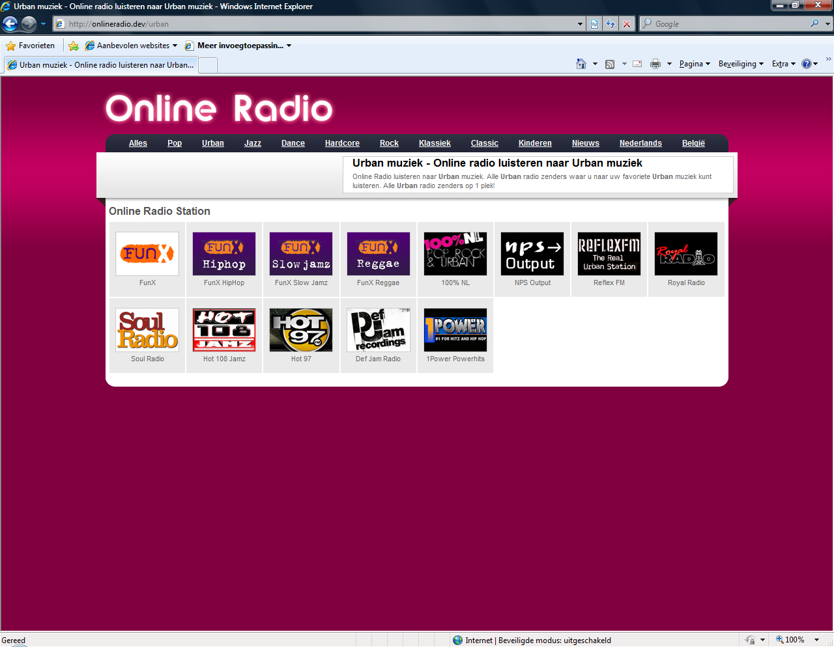Expand the address bar history dropdown
Image resolution: width=834 pixels, height=647 pixels.
click(x=581, y=24)
